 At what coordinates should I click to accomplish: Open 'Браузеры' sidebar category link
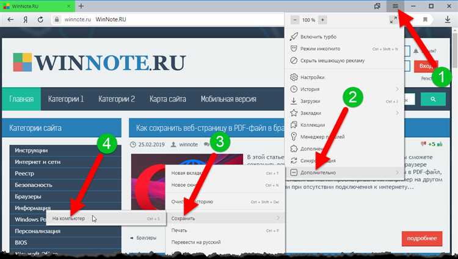28,196
